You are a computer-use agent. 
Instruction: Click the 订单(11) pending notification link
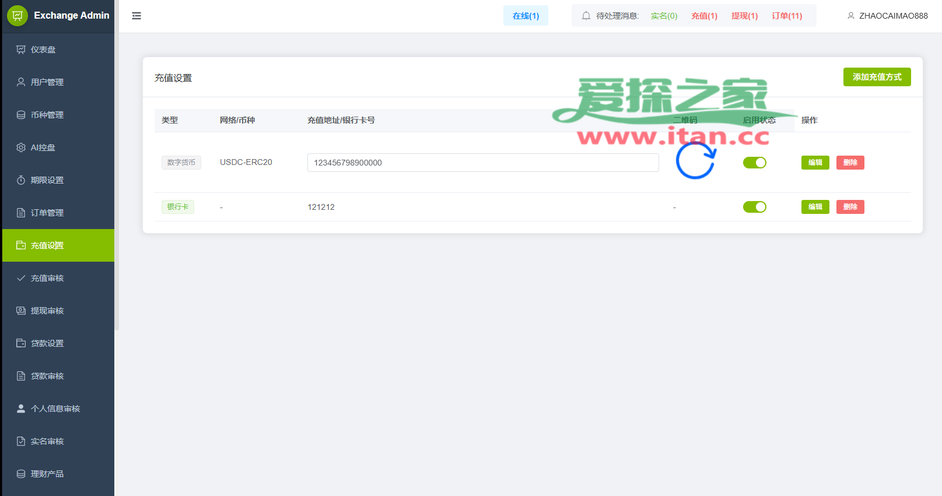(x=787, y=16)
